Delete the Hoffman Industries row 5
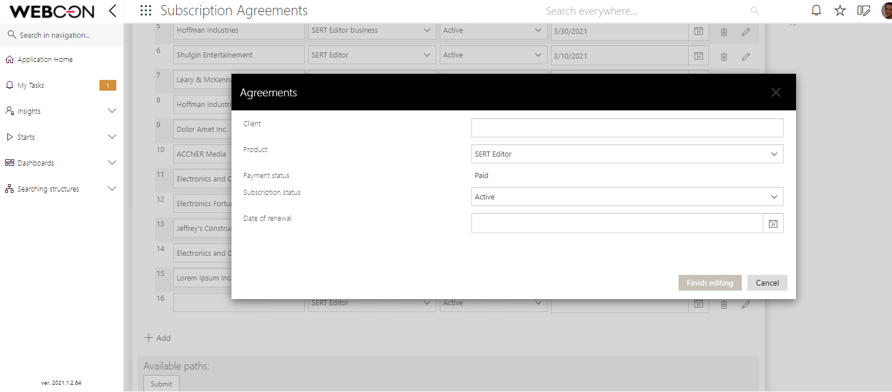Screen dimensions: 892x392 click(x=724, y=32)
